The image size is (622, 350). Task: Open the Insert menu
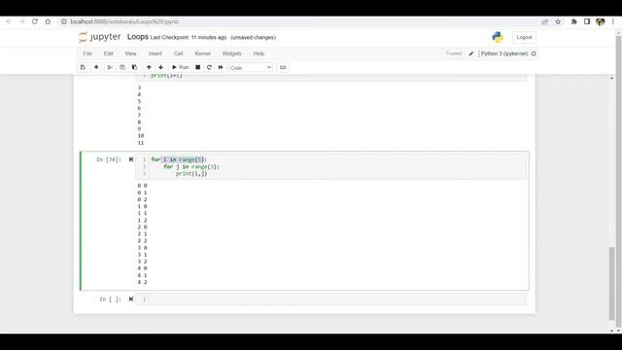155,53
